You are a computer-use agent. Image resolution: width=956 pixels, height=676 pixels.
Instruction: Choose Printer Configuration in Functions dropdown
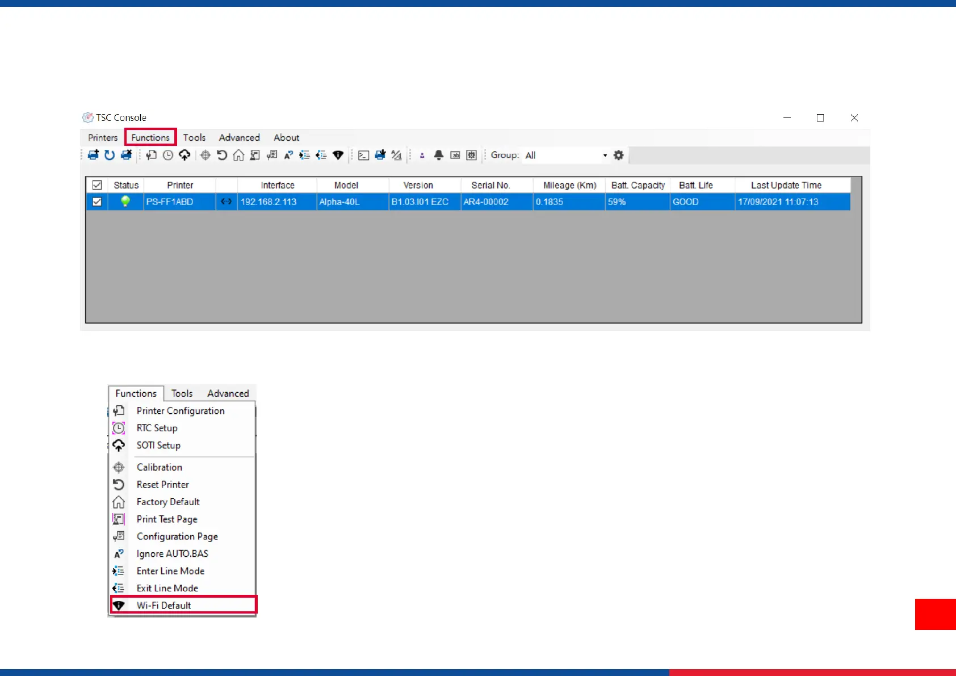pyautogui.click(x=182, y=411)
